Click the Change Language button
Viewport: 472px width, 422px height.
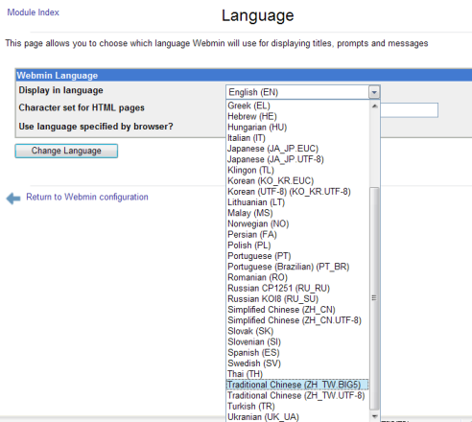[66, 151]
